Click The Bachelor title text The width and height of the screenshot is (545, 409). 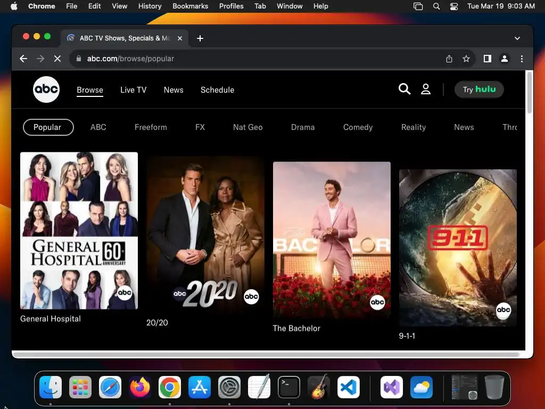click(296, 328)
